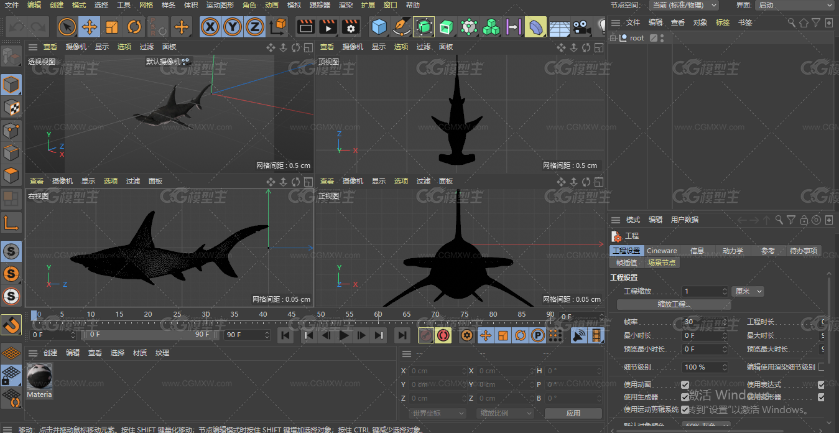Jump to the animation start
This screenshot has height=433, width=839.
click(x=285, y=336)
